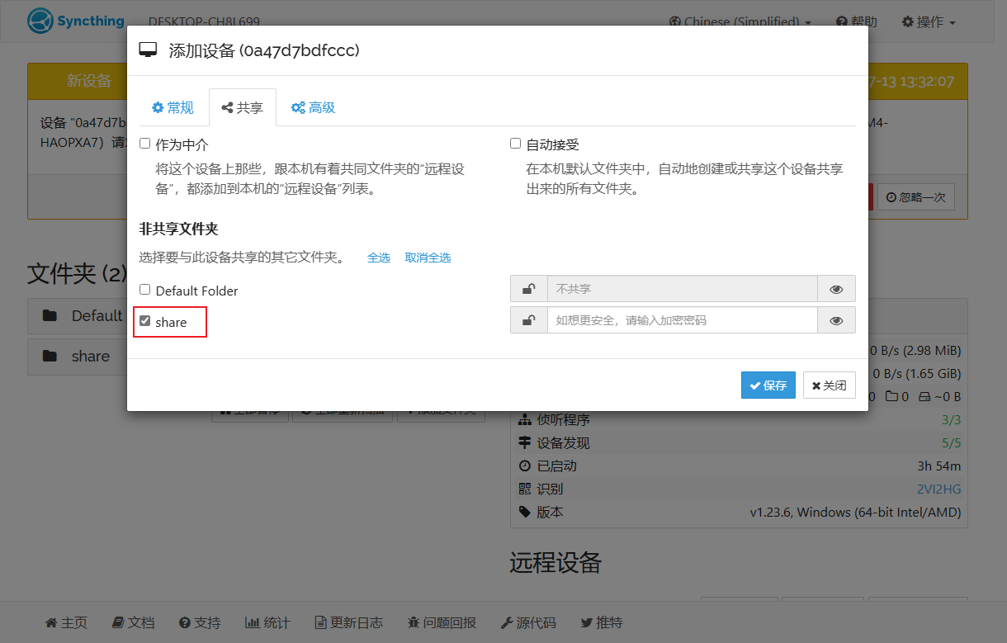Click eye icon beside disabled 不共享 field
Image resolution: width=1007 pixels, height=643 pixels.
pos(836,289)
